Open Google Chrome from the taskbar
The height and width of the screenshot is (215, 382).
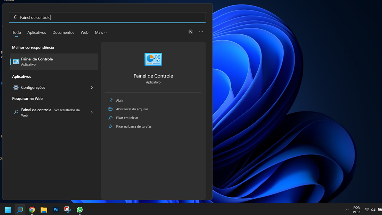click(32, 210)
